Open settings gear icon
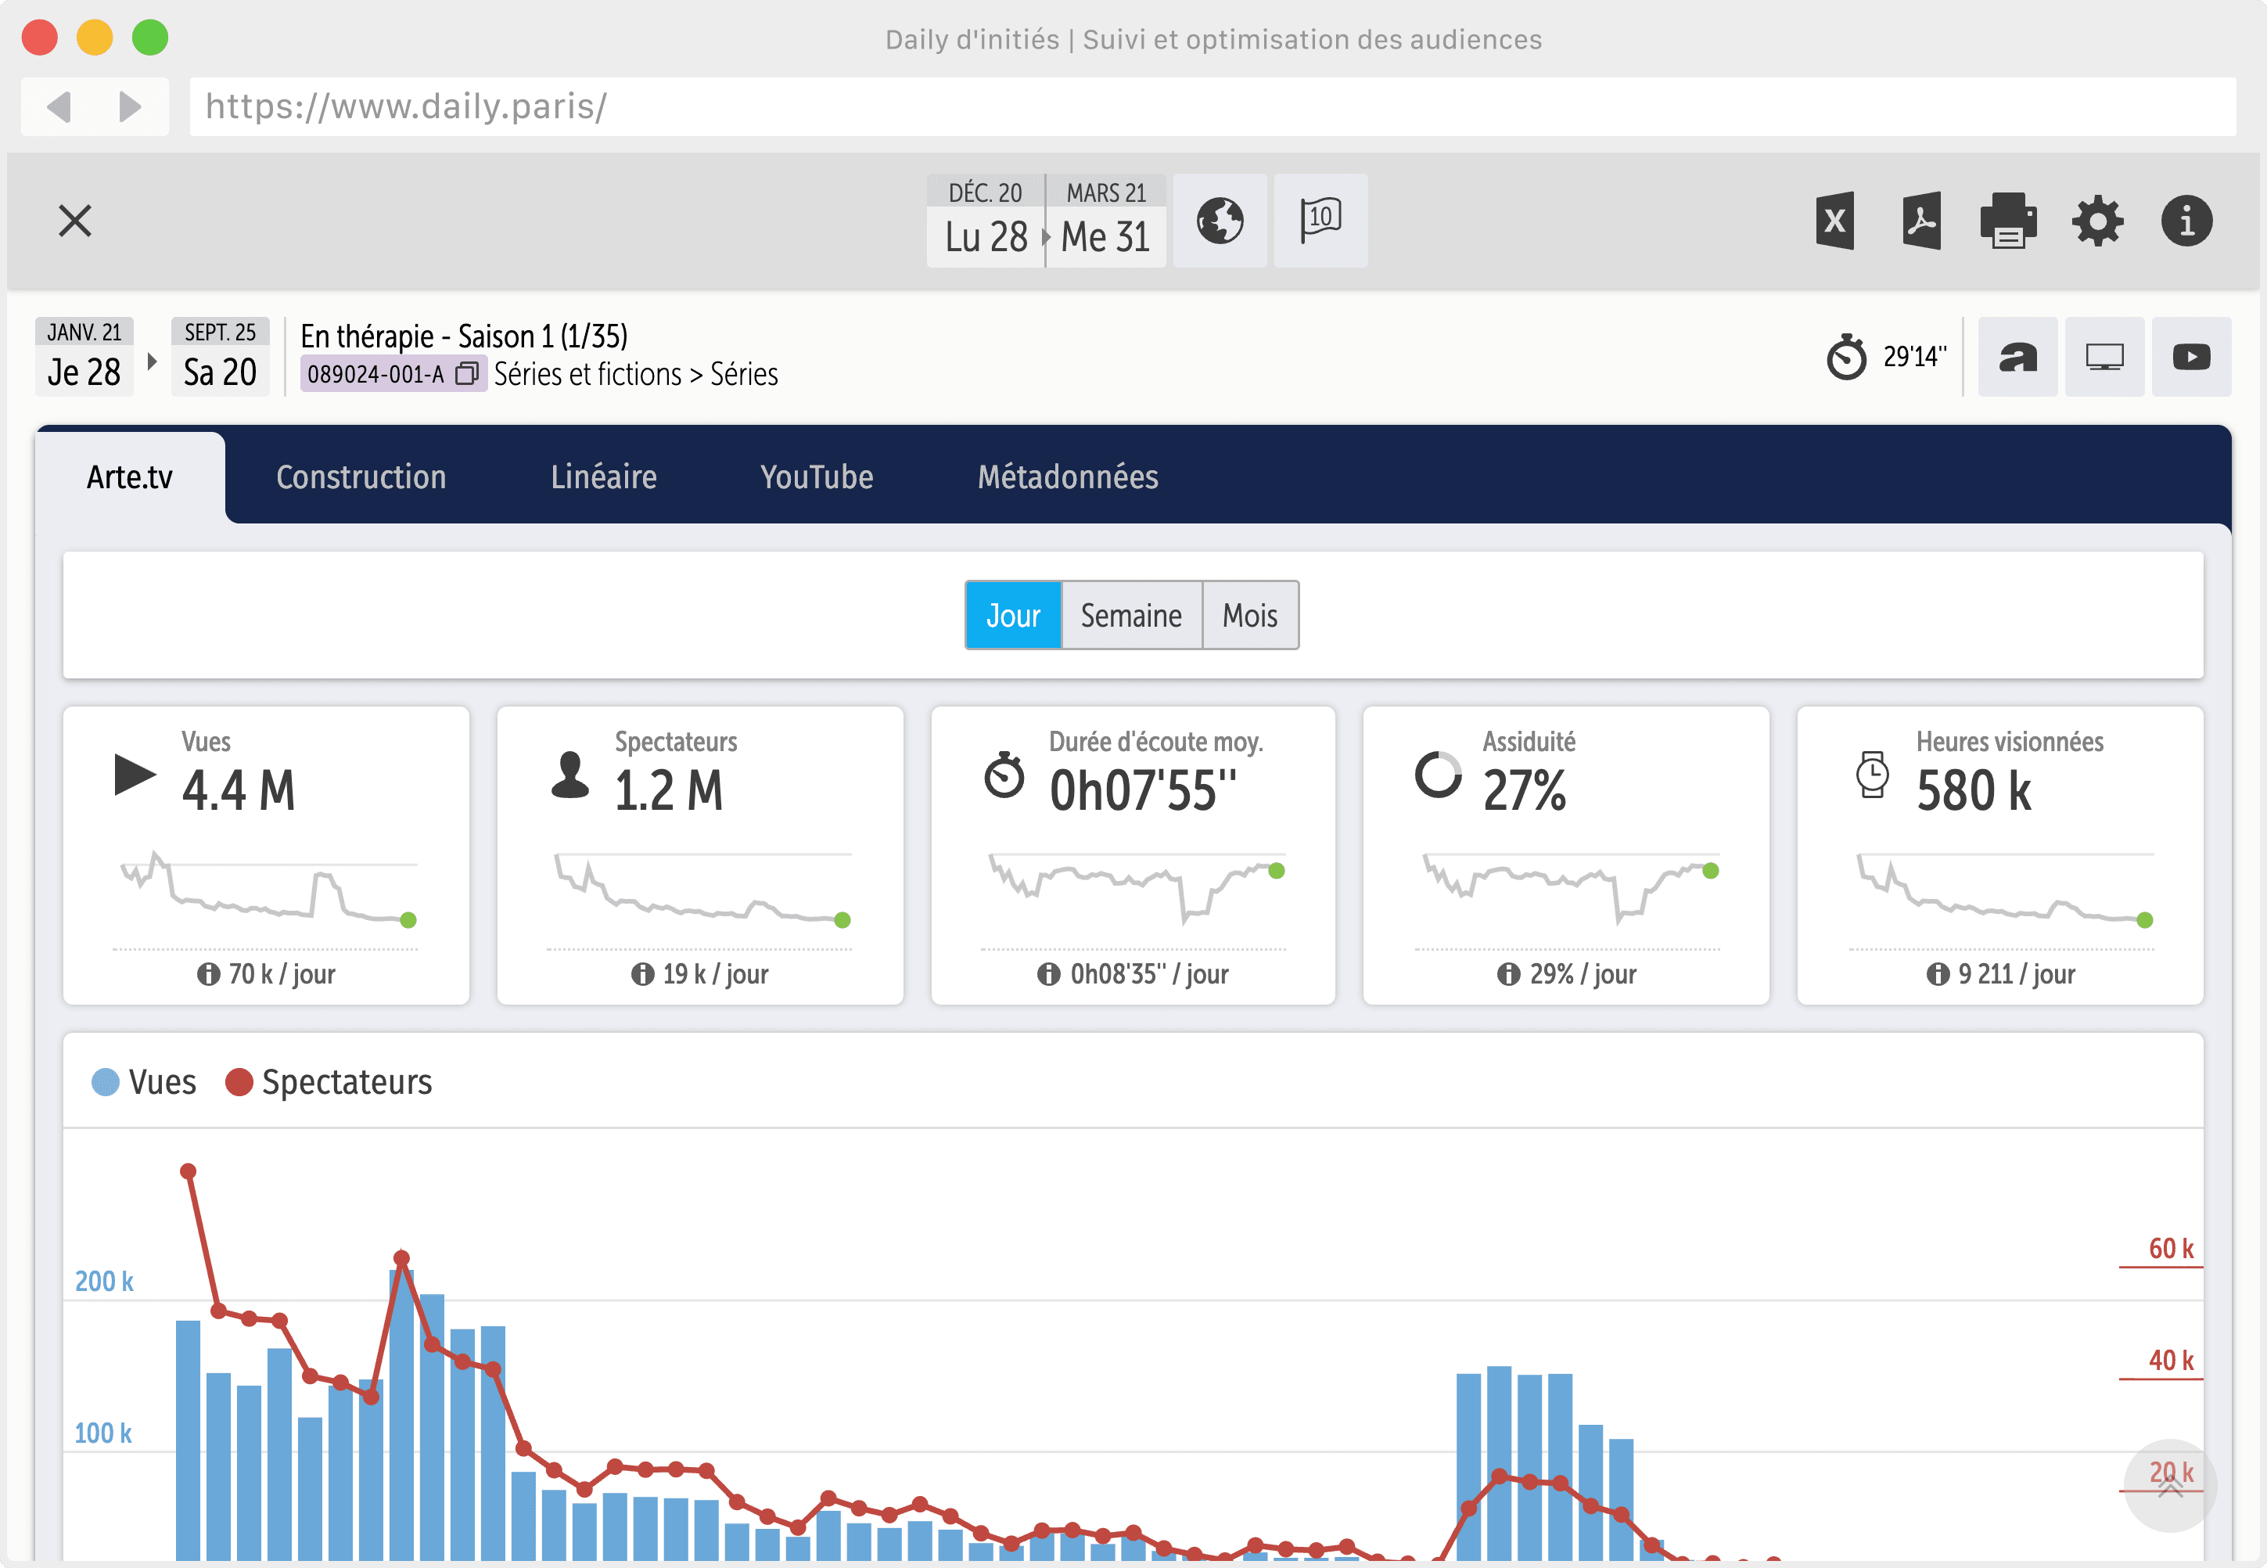This screenshot has width=2267, height=1568. (2097, 220)
